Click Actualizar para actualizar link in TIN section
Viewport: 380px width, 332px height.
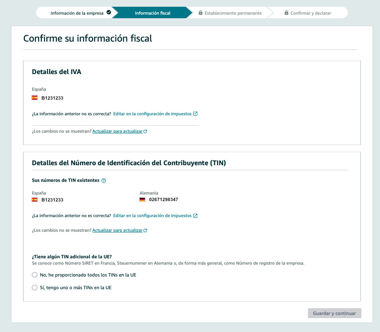pos(118,230)
